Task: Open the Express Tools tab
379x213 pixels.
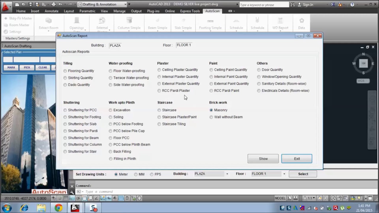Action: pos(190,11)
